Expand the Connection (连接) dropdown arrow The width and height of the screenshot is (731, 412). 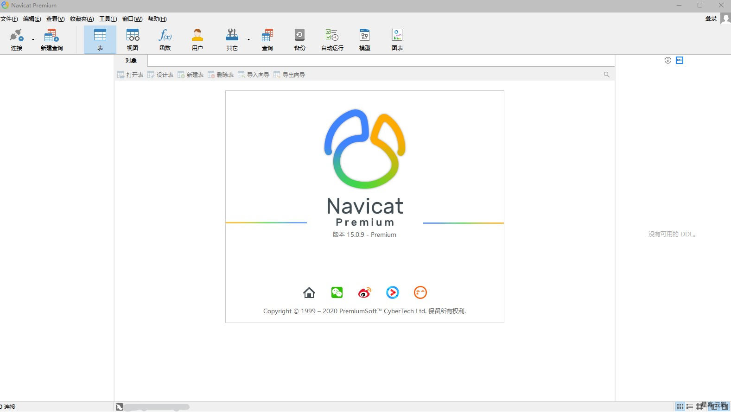click(x=33, y=40)
